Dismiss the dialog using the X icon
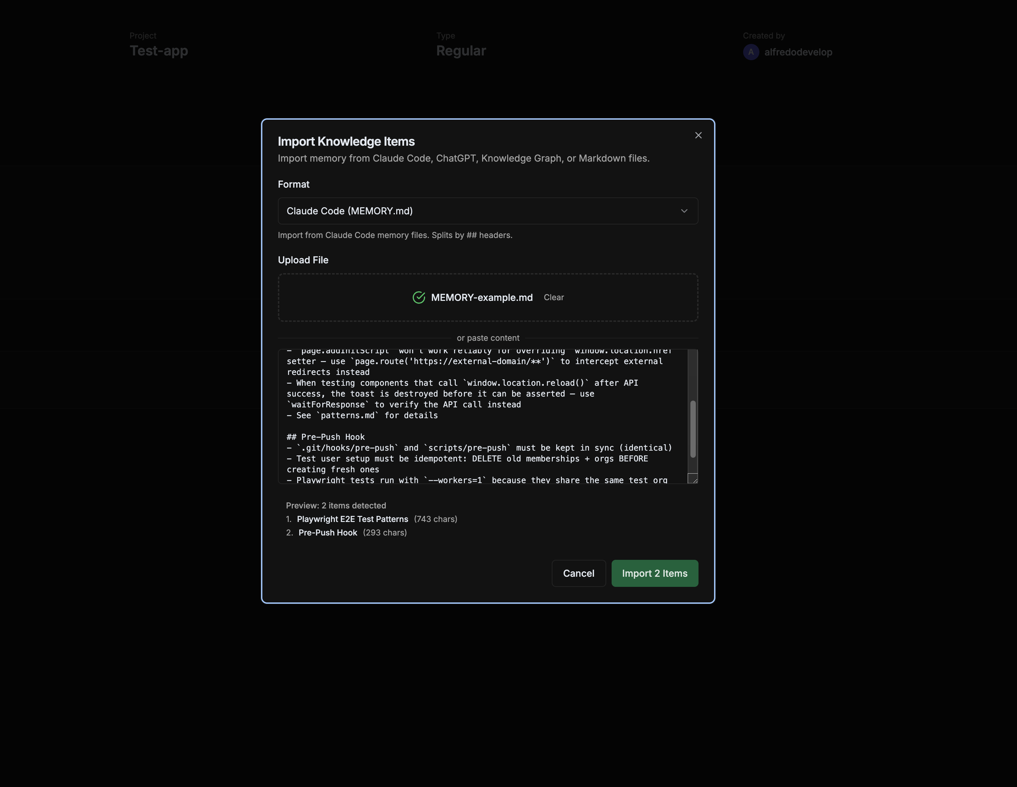The image size is (1017, 787). 698,135
